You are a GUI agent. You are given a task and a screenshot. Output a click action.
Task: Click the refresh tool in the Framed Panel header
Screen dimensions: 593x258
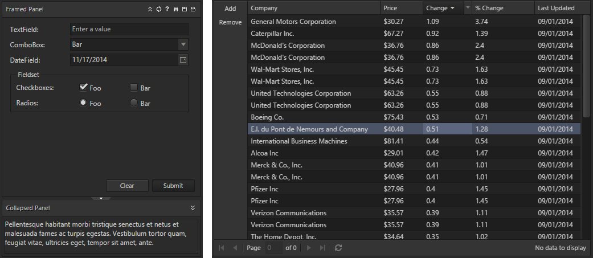point(159,9)
